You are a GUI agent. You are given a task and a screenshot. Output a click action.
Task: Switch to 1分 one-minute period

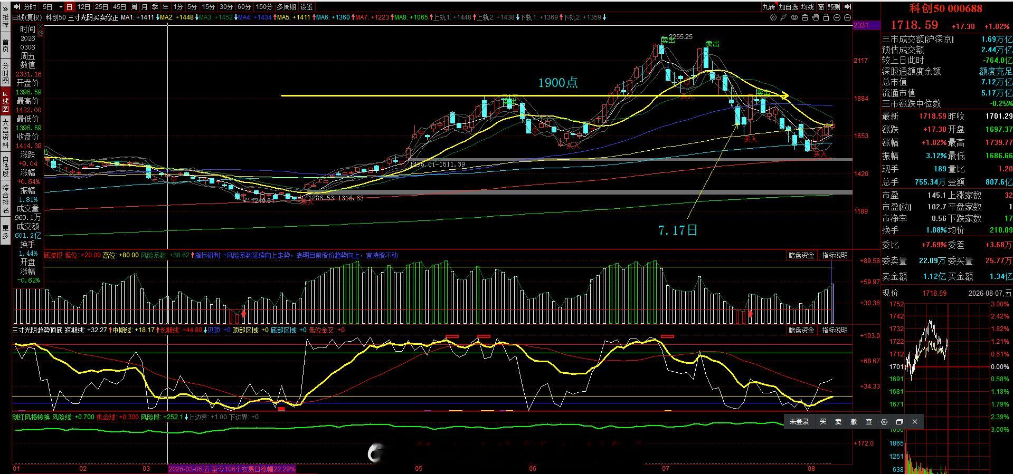click(x=178, y=7)
